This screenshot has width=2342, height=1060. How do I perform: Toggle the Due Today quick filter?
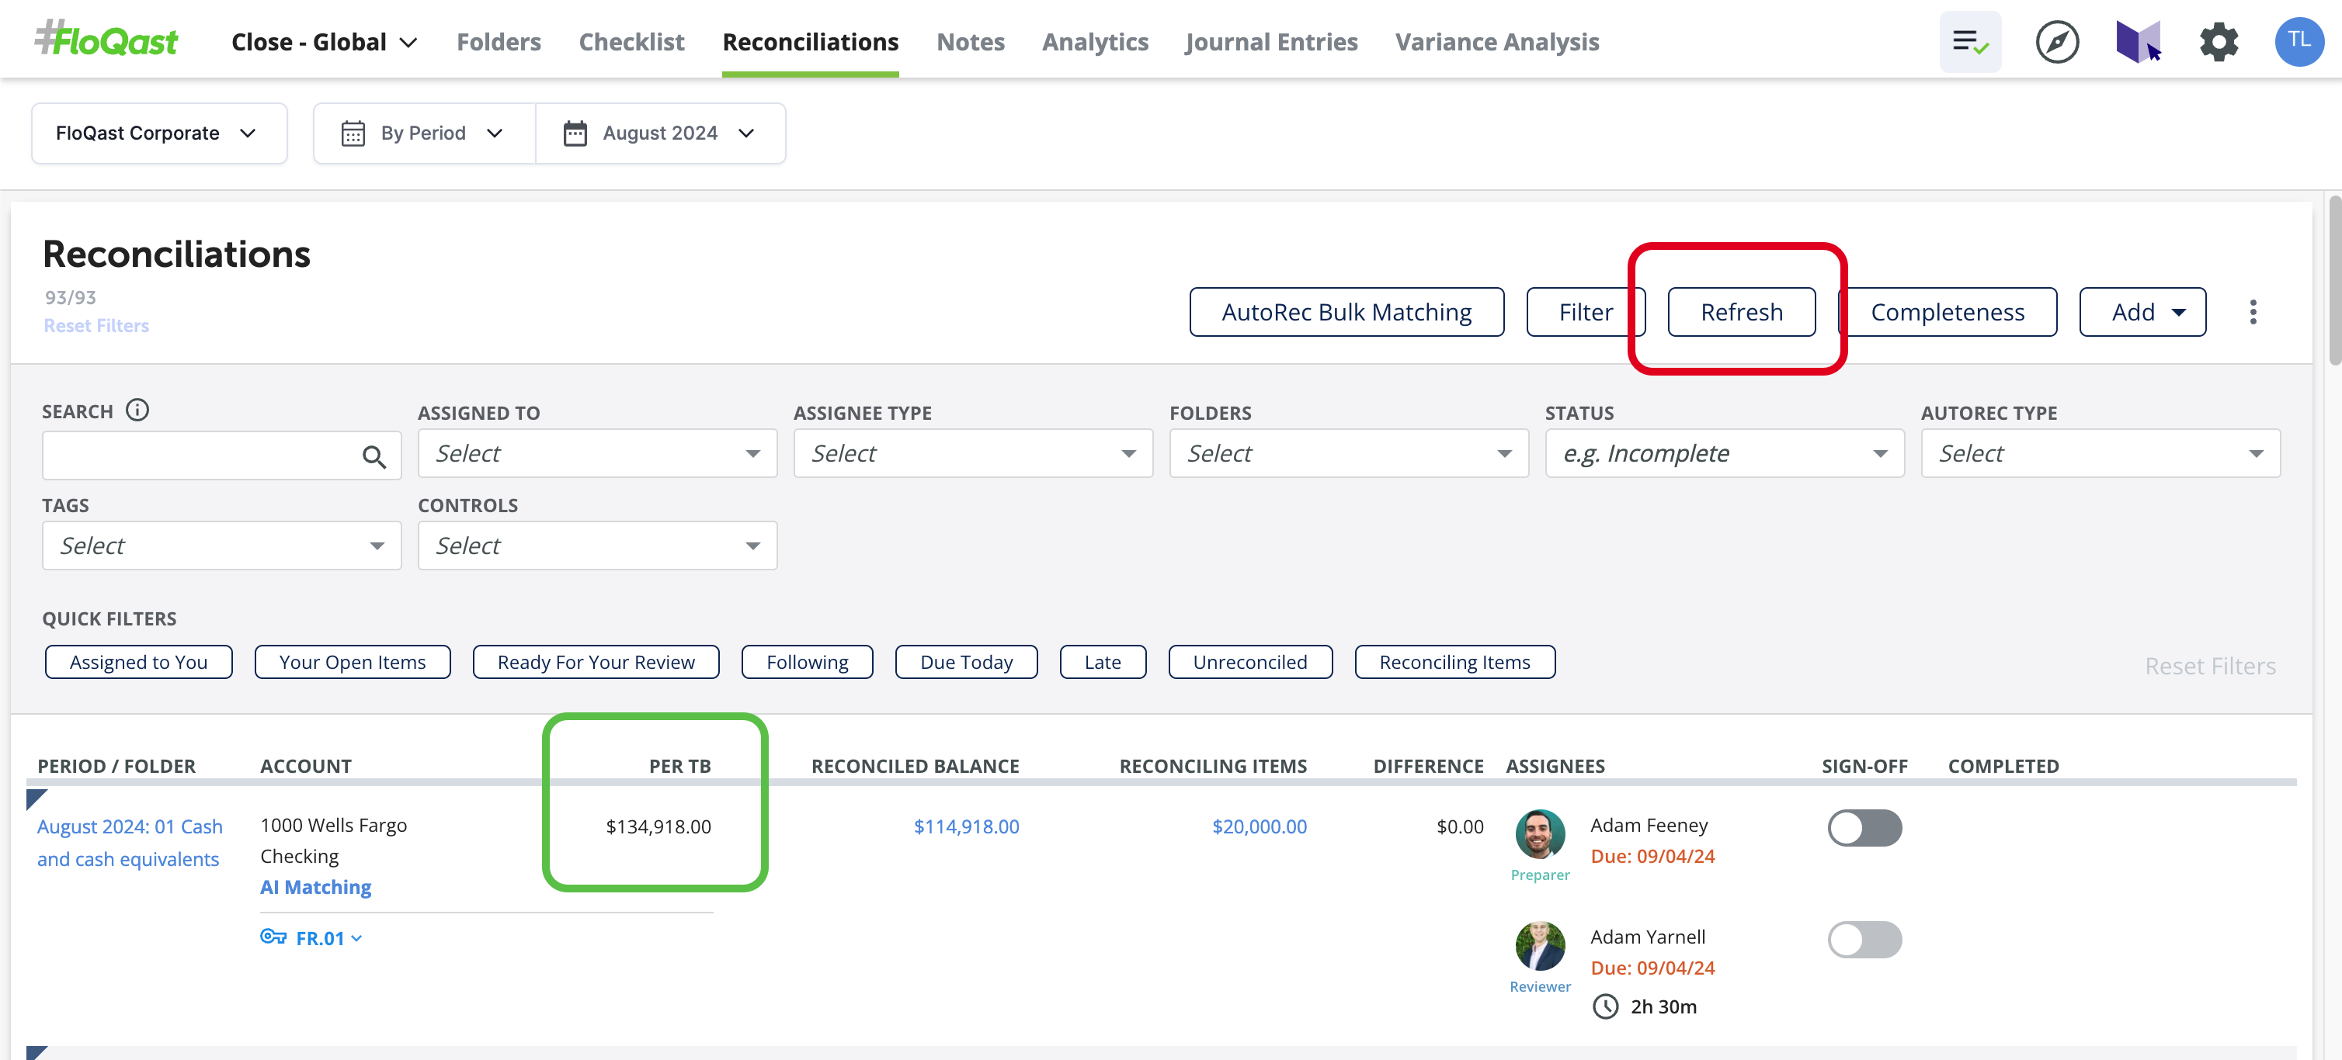pyautogui.click(x=967, y=662)
